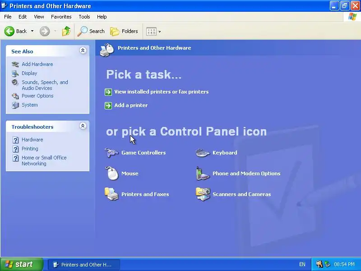Click the Windows flag logo in the menu bar
This screenshot has height=271, width=361.
point(352,17)
